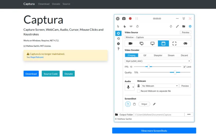Toggle keystrokes overlay keyboard icon
This screenshot has height=139, width=216.
[131, 26]
